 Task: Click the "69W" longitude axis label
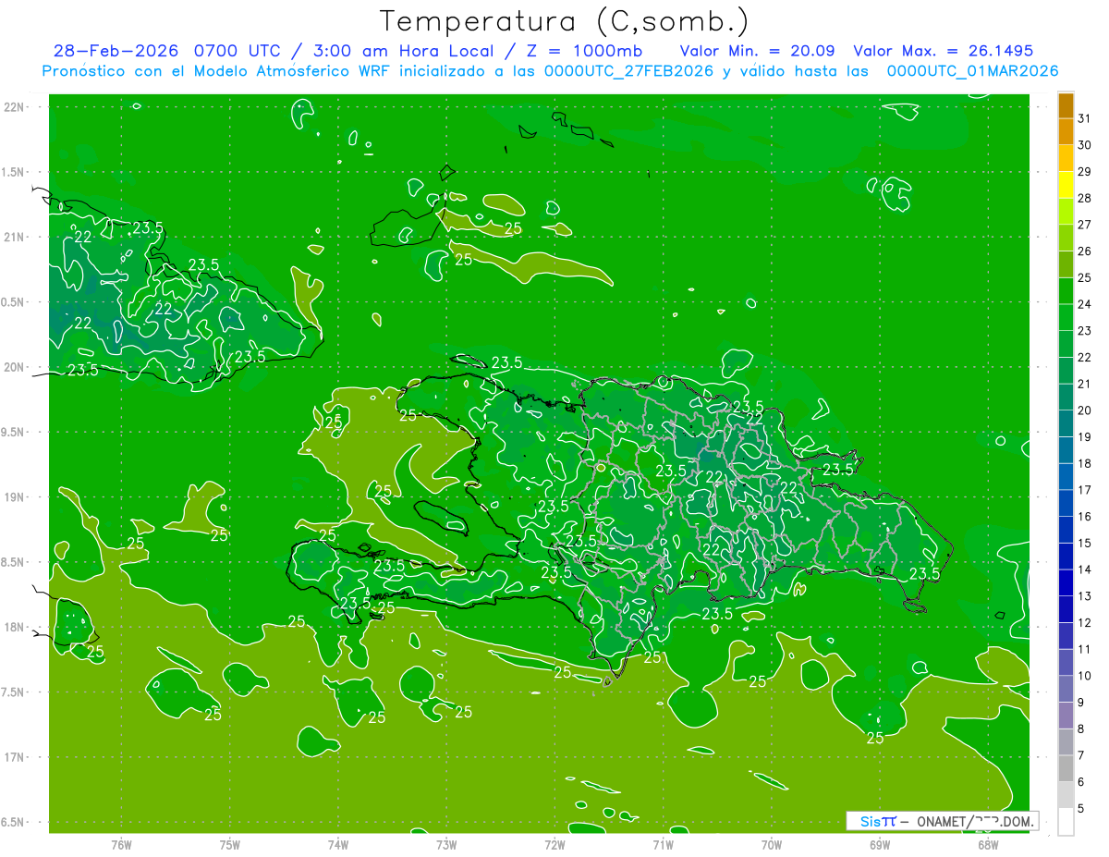pyautogui.click(x=880, y=844)
